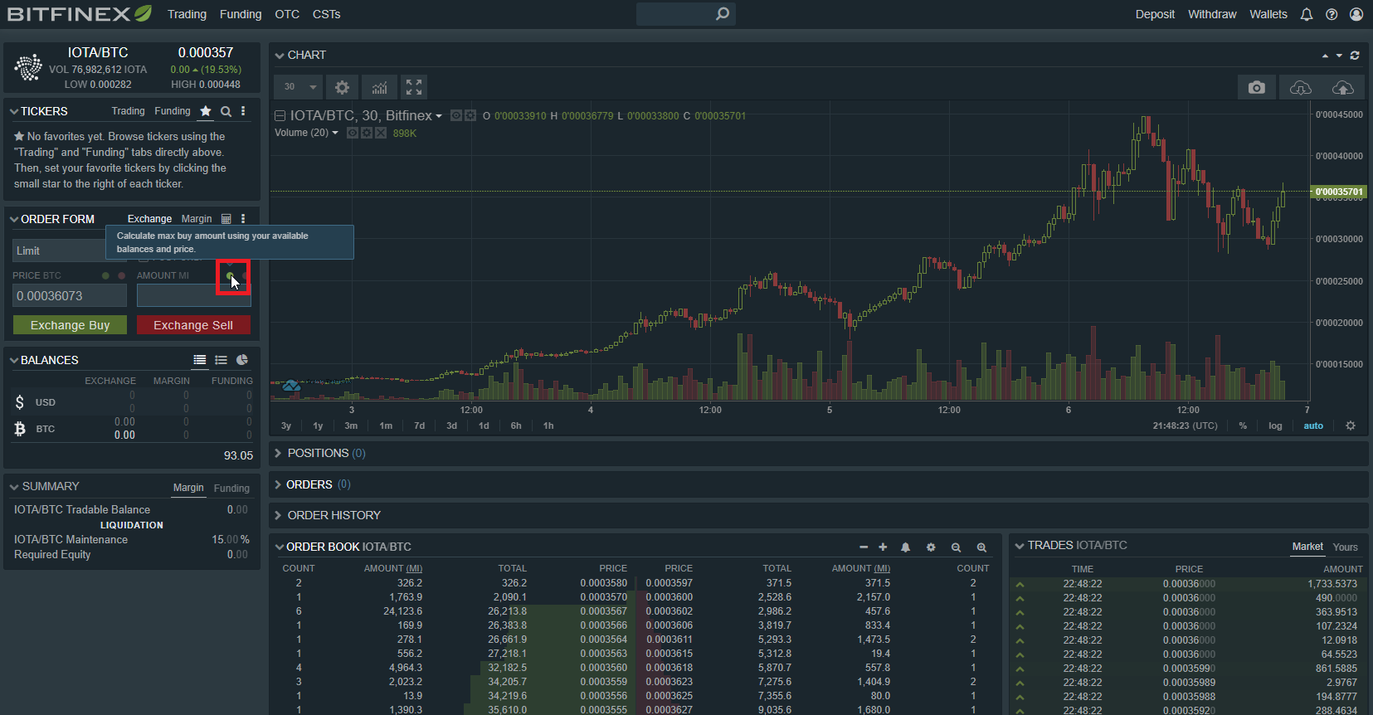
Task: Open the OTC menu in top bar
Action: pyautogui.click(x=287, y=14)
